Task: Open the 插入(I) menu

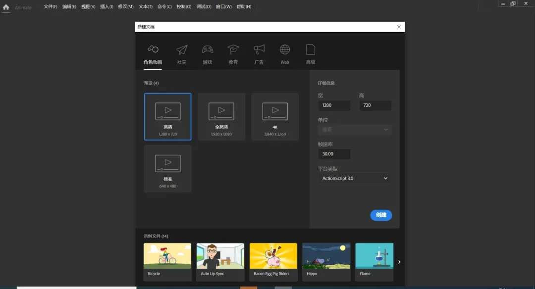Action: [107, 6]
